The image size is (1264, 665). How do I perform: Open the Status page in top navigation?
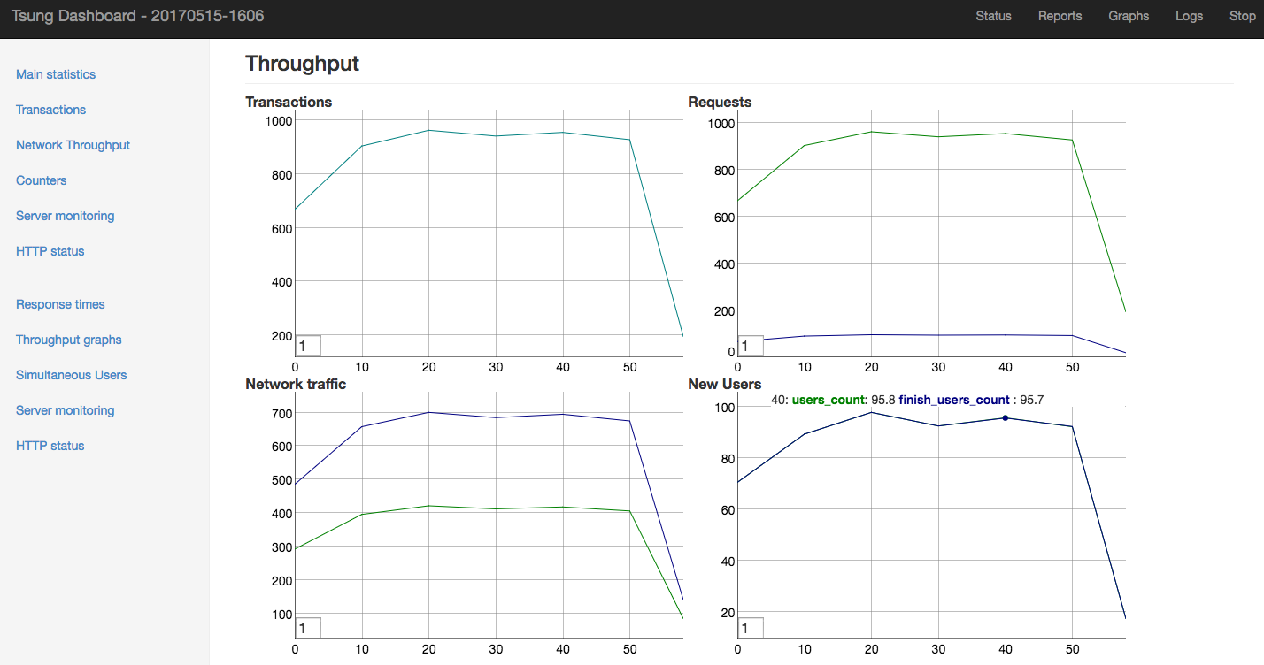pos(993,16)
